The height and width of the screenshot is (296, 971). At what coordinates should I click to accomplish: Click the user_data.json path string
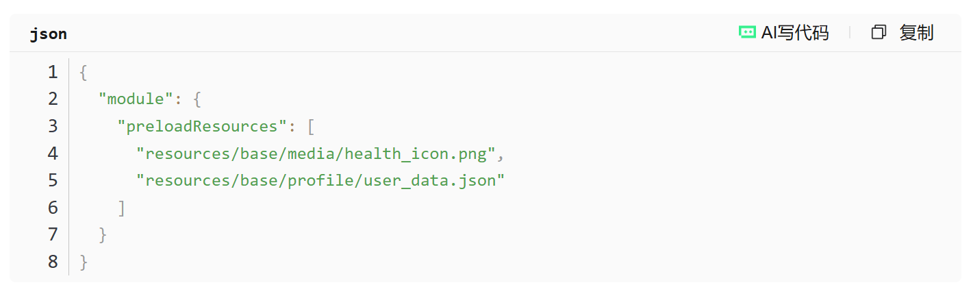(320, 180)
